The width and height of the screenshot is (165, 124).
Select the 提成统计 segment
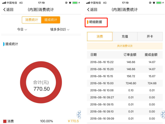[50, 20]
